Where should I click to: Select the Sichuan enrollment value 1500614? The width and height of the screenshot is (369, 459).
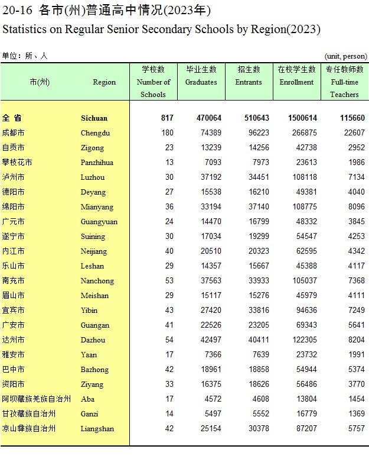click(302, 118)
